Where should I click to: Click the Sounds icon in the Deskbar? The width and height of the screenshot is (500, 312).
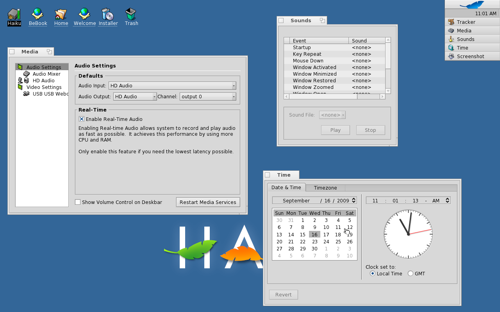pyautogui.click(x=451, y=39)
